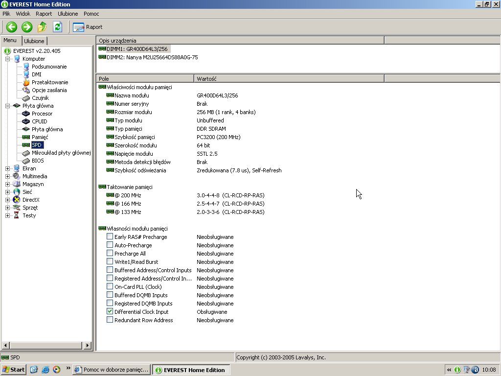Expand the Sieć tree node
Image resolution: width=501 pixels, height=376 pixels.
coord(7,192)
